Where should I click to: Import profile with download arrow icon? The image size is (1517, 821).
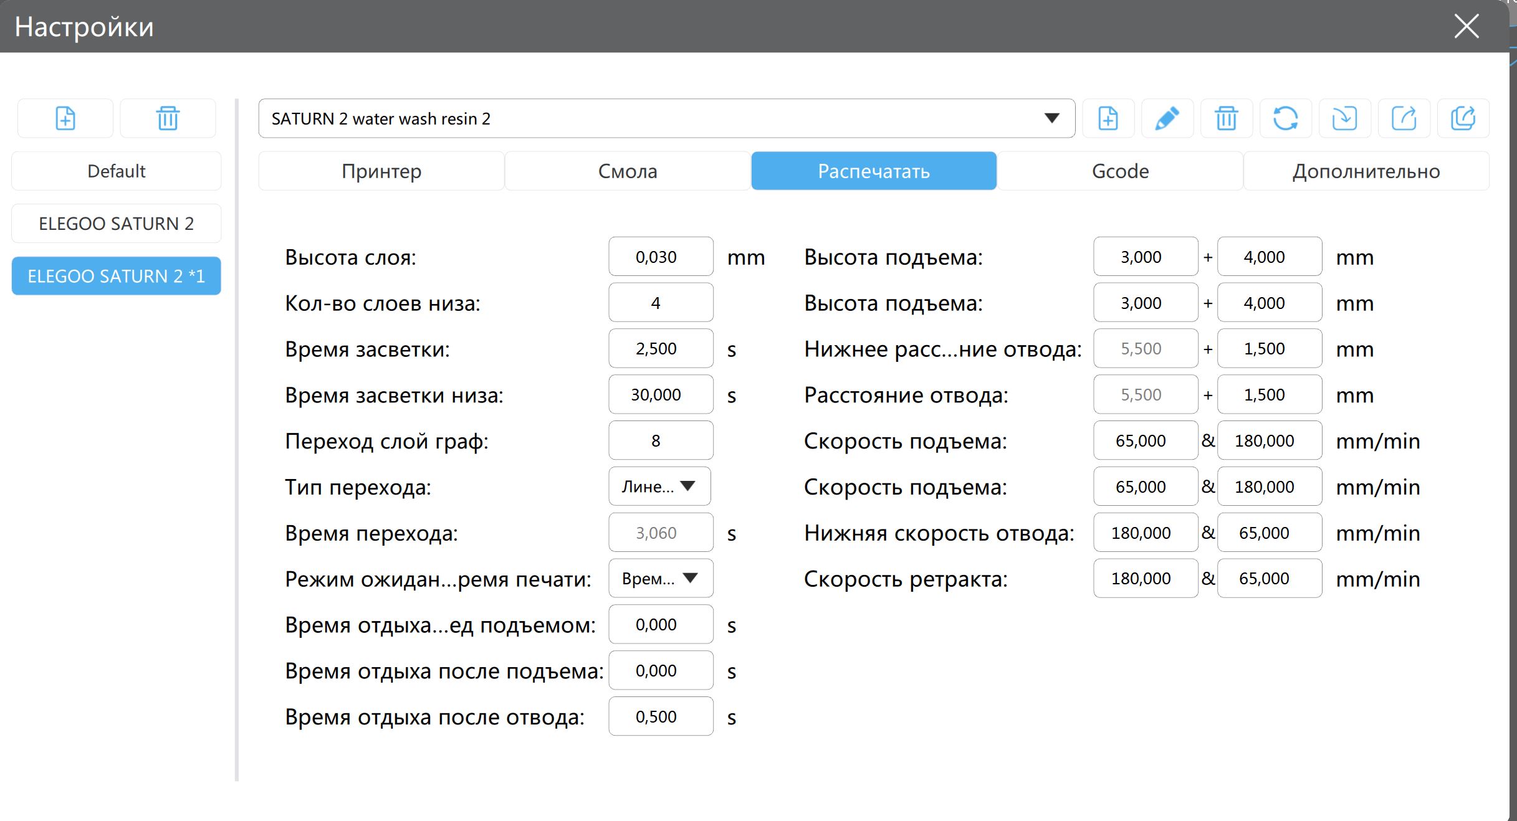tap(1344, 118)
